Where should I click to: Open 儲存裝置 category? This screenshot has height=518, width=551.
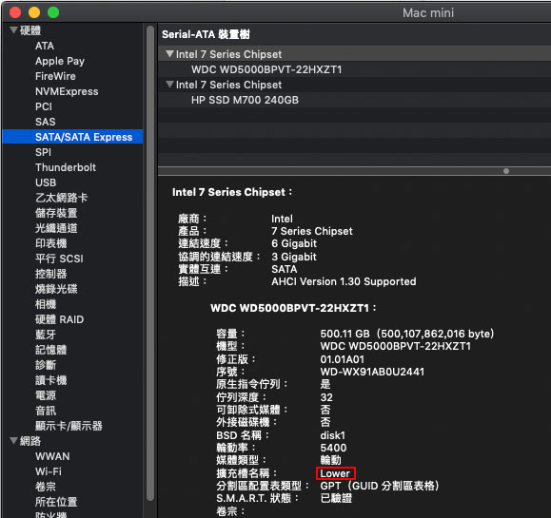coord(56,213)
